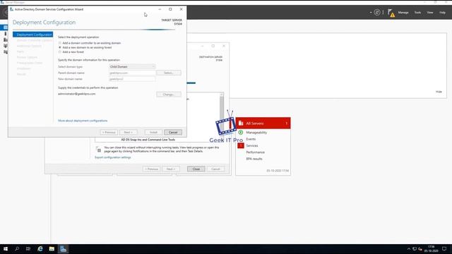The width and height of the screenshot is (452, 254).
Task: Expand the system tray hidden icons chevron
Action: coord(409,249)
